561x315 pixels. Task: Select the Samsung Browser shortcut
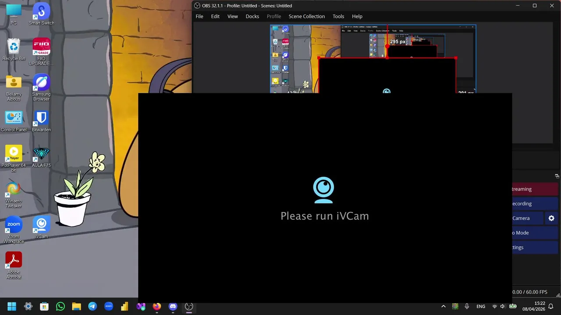pyautogui.click(x=41, y=87)
